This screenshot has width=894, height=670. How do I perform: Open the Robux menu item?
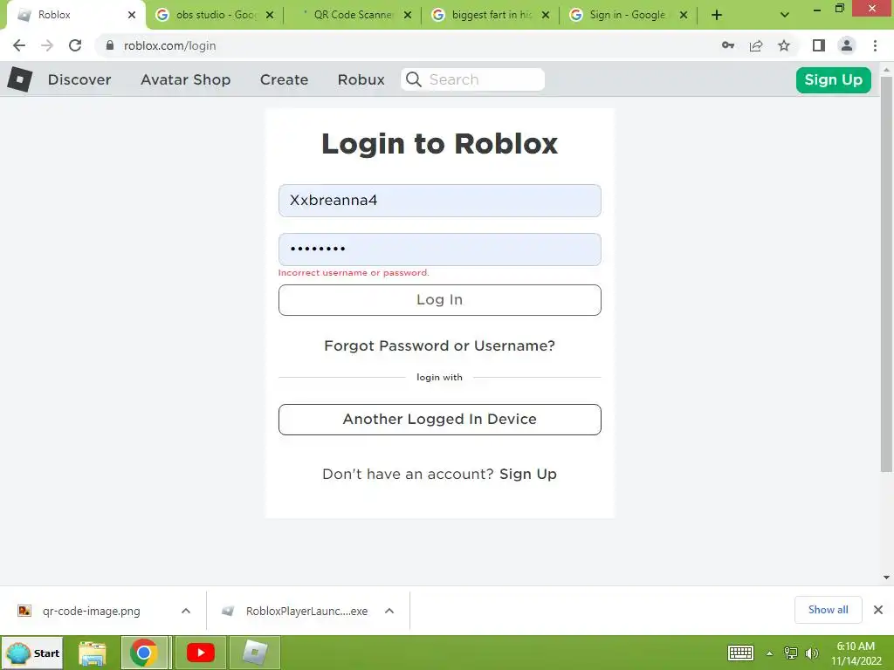(x=361, y=79)
